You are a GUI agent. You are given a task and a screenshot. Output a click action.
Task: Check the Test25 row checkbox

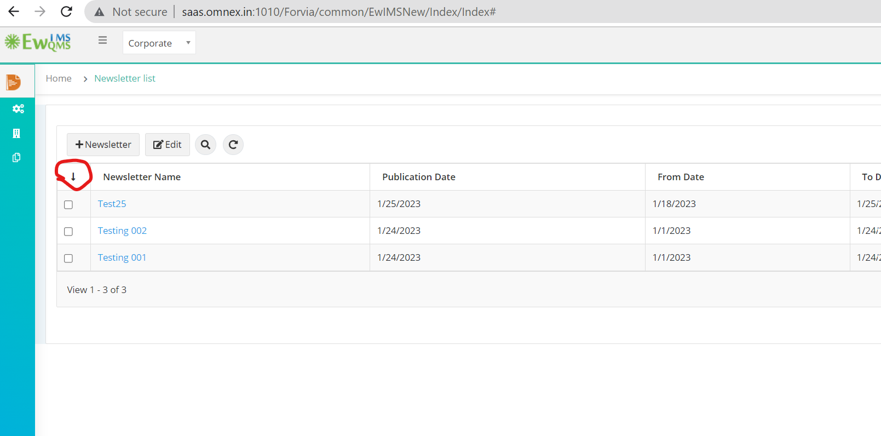68,204
